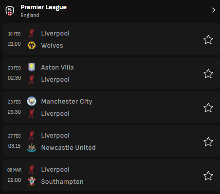Screen dimensions: 220x194
Task: Click the Aston Villa club crest
Action: [x=32, y=67]
